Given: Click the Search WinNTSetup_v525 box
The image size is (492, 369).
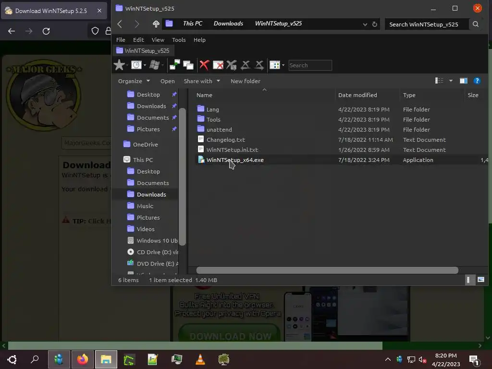Looking at the screenshot, I should (427, 24).
